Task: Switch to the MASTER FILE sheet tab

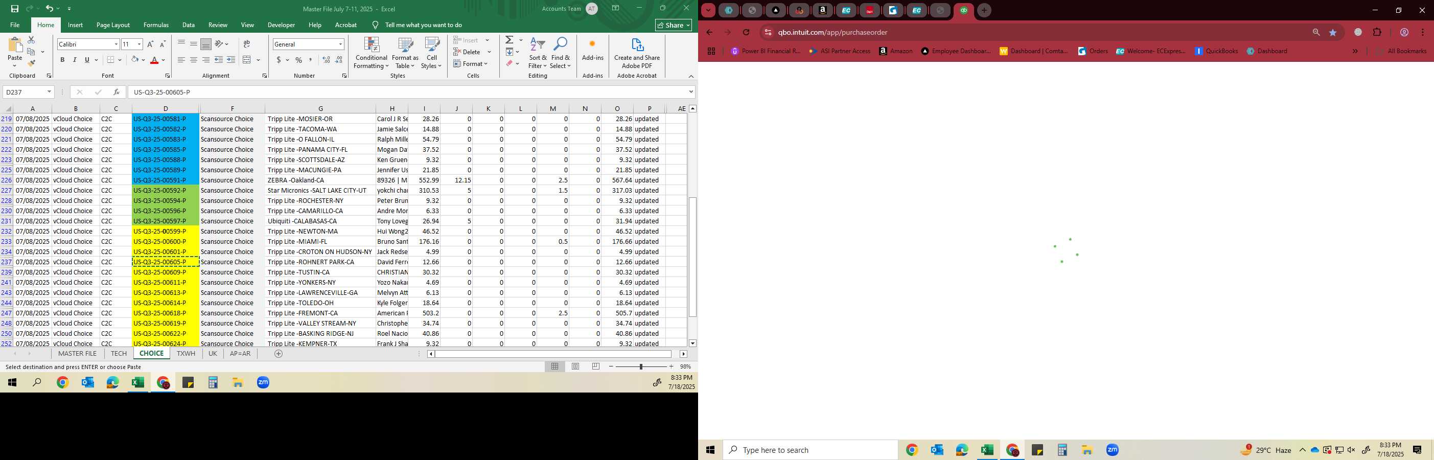Action: click(77, 354)
